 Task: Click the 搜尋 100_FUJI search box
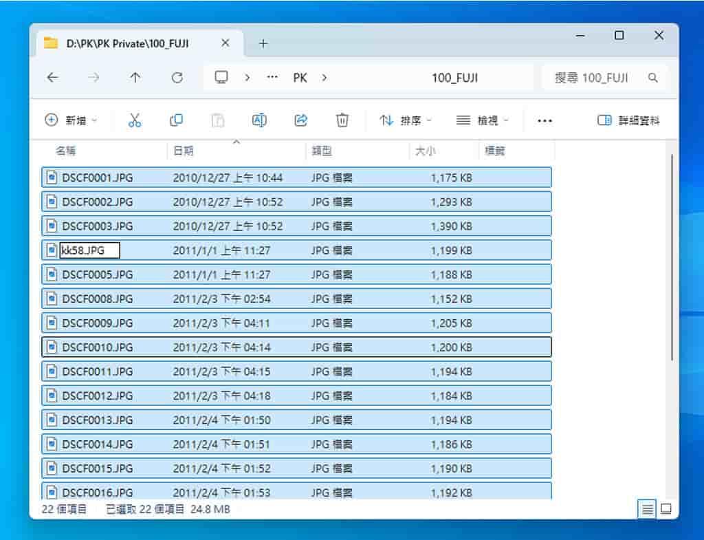[x=598, y=78]
